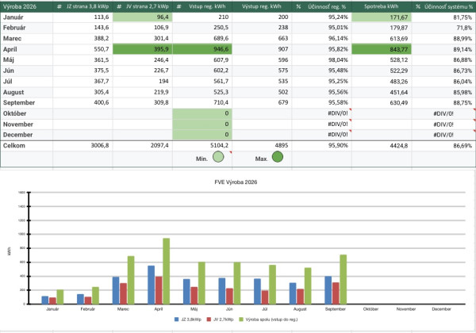Select the cell with value 550,7
This screenshot has height=333, width=476.
click(83, 49)
